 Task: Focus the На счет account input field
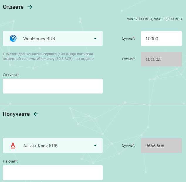tap(53, 173)
